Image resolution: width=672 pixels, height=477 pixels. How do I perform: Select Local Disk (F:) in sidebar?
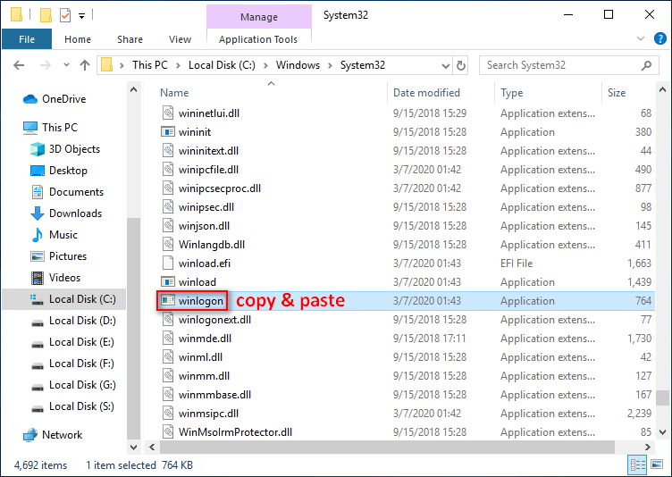(72, 364)
